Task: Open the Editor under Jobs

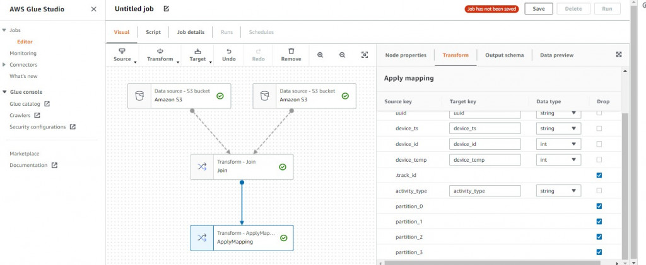Action: [25, 42]
